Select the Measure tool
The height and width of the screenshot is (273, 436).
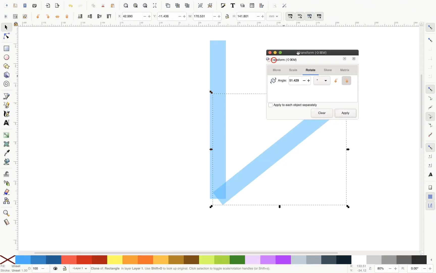tap(6, 222)
